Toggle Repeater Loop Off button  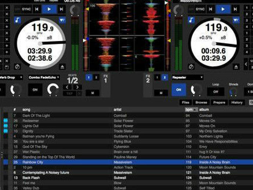[216, 92]
